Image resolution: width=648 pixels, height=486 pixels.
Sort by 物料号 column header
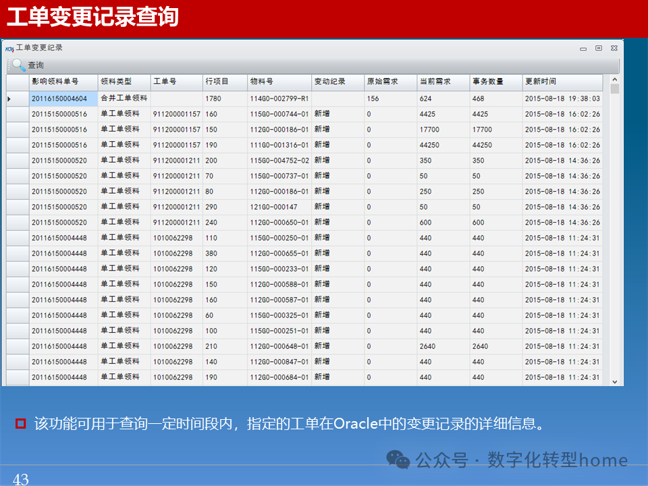click(279, 82)
